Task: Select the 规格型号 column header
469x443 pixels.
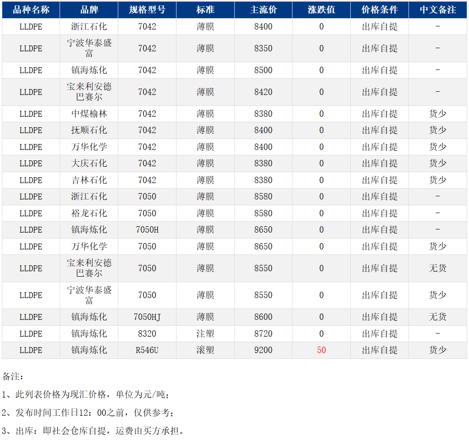Action: click(147, 10)
